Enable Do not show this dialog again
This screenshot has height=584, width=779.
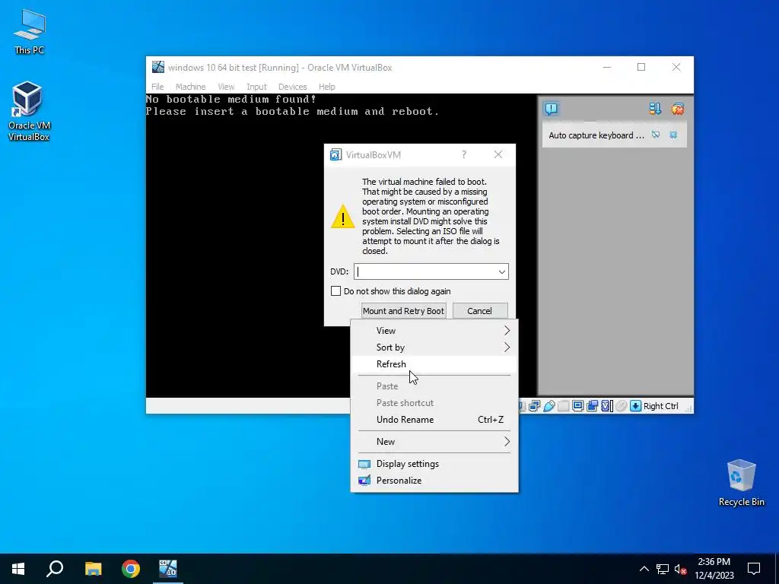[335, 291]
